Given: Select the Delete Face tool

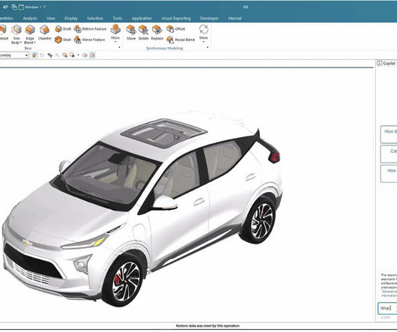Looking at the screenshot, I should click(x=143, y=32).
